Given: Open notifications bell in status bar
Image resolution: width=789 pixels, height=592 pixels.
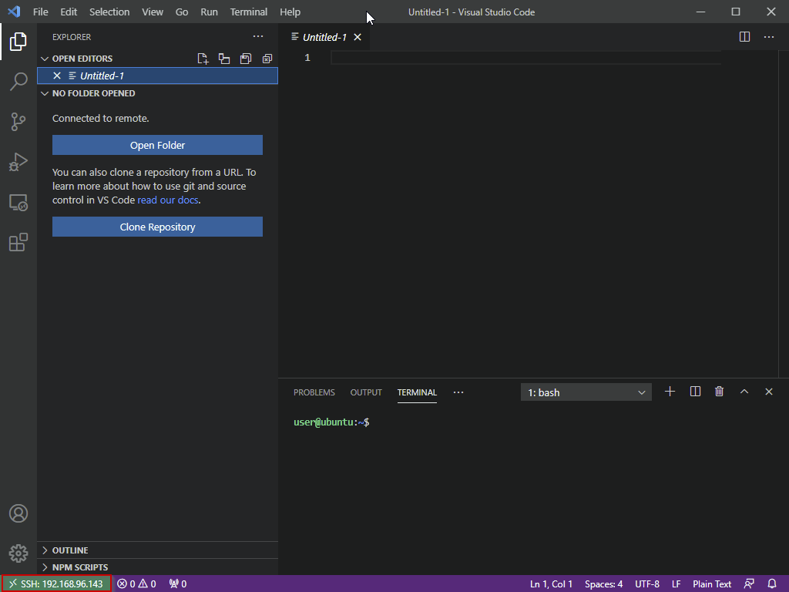Looking at the screenshot, I should click(772, 584).
